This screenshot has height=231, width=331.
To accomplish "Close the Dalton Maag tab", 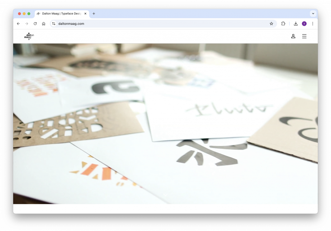I will pyautogui.click(x=85, y=14).
